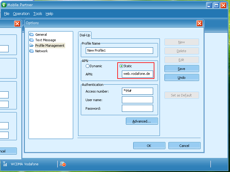Confirm with the OK button
This screenshot has height=172, width=230.
(x=149, y=146)
